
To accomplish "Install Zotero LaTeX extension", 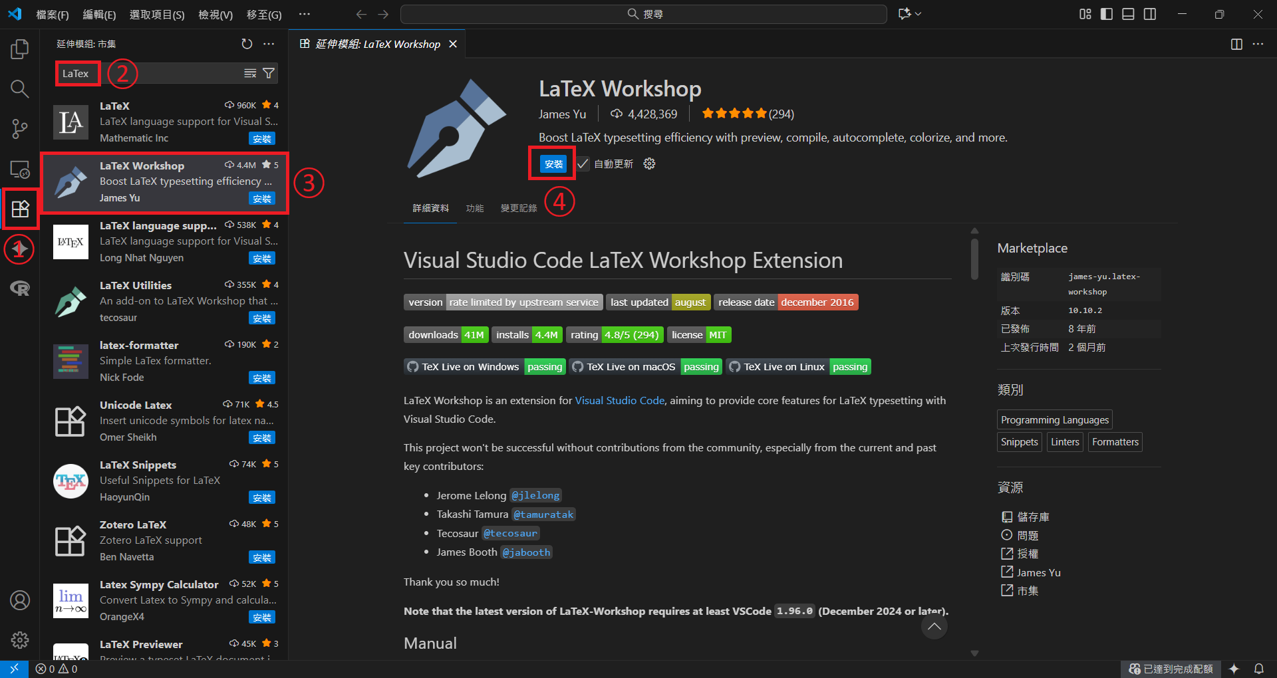I will (262, 558).
